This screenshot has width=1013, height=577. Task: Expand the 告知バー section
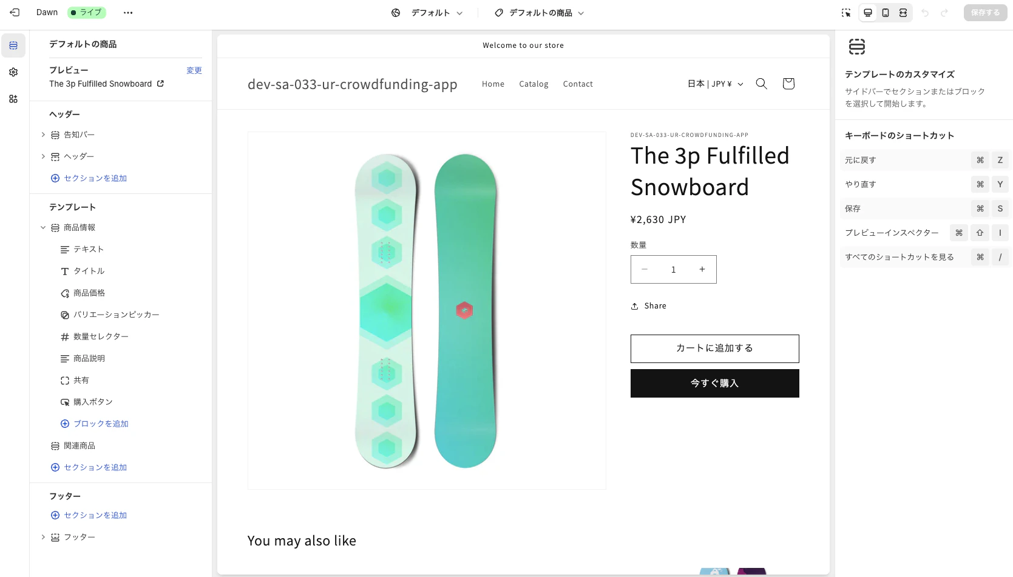point(43,135)
